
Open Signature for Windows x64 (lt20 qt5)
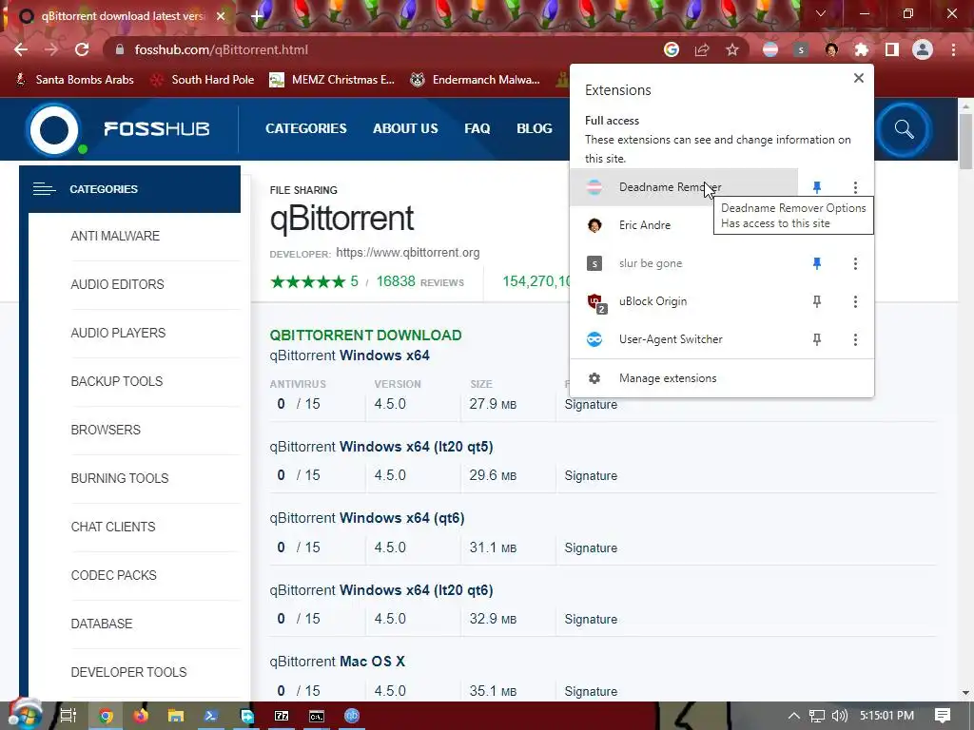click(x=591, y=475)
